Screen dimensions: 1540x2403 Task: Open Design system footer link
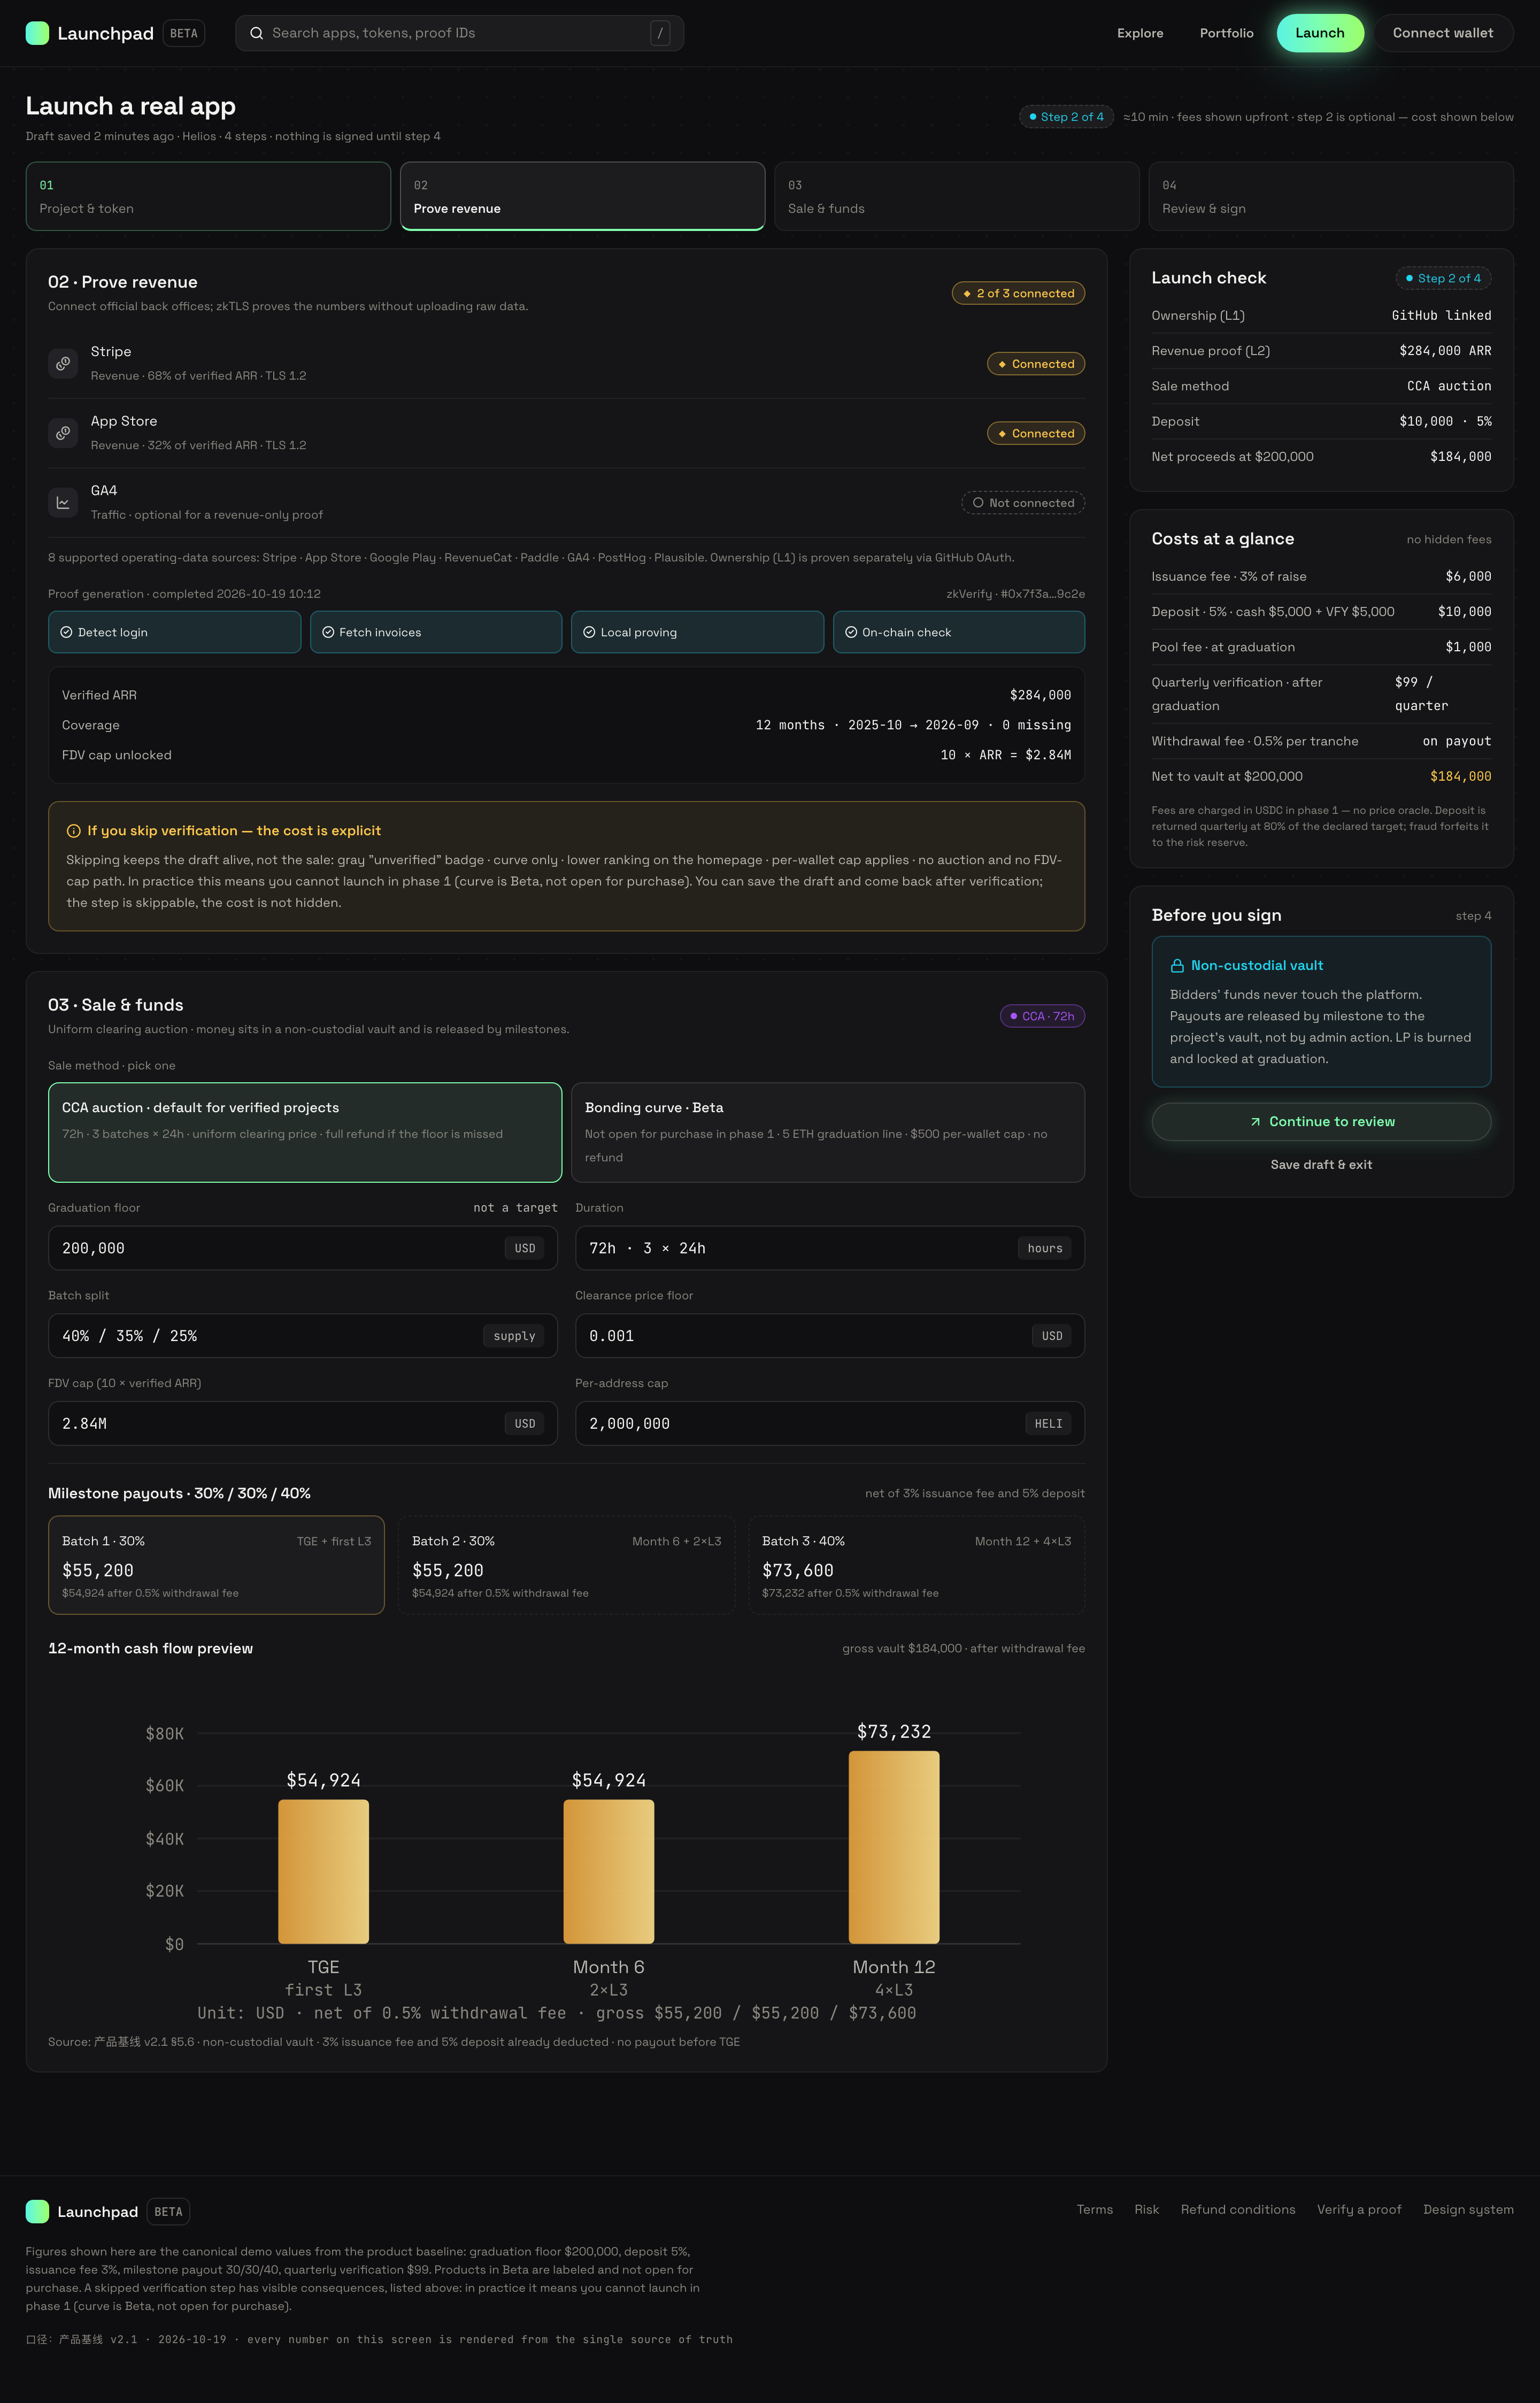(1468, 2210)
